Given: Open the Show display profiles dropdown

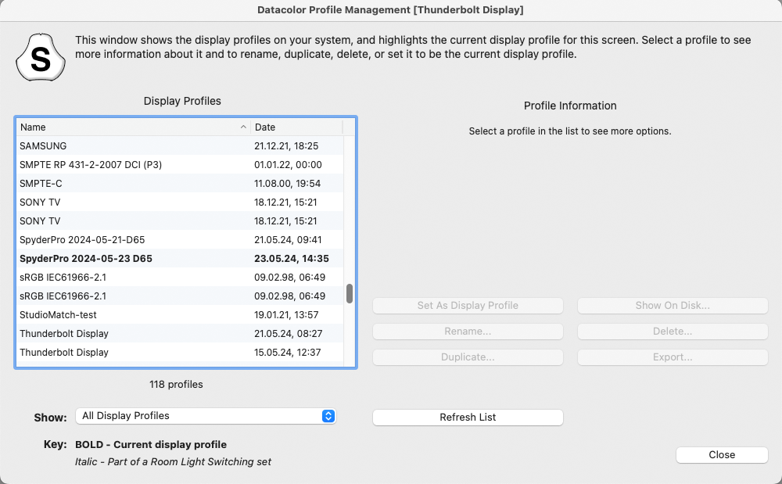Looking at the screenshot, I should 206,416.
